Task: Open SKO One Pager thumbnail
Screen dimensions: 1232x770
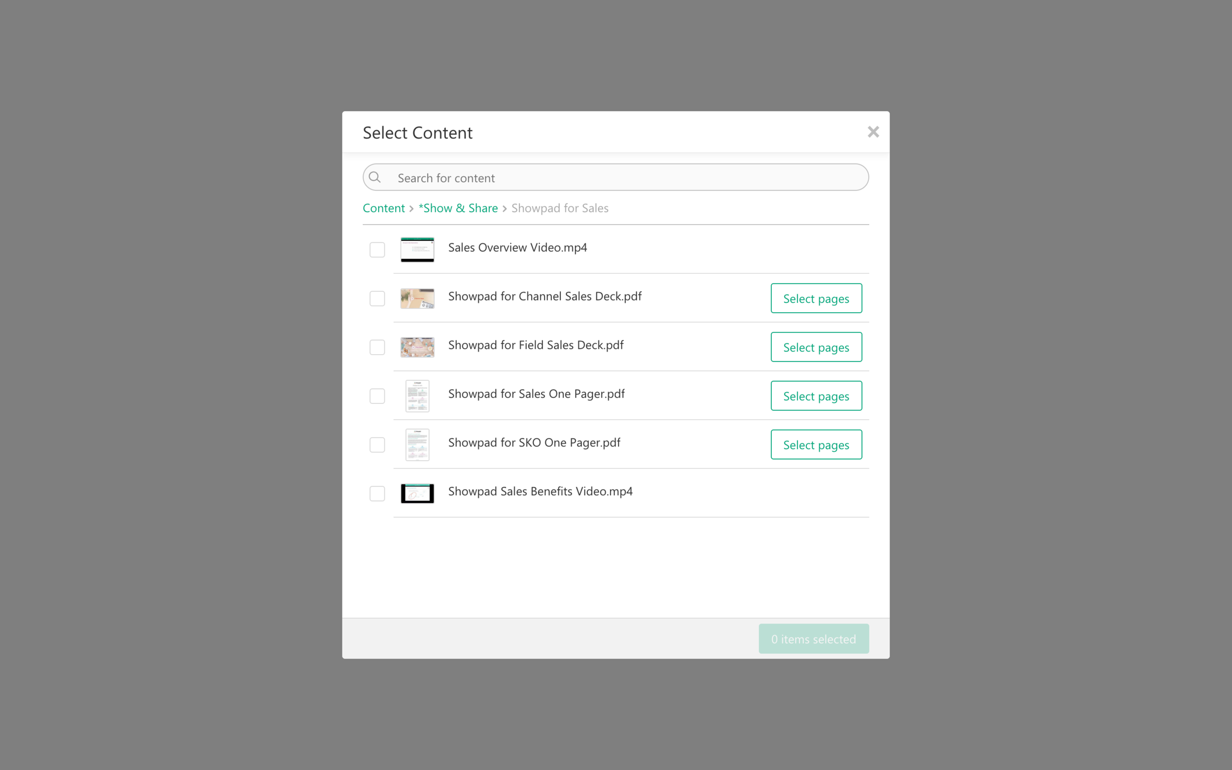Action: pyautogui.click(x=417, y=444)
